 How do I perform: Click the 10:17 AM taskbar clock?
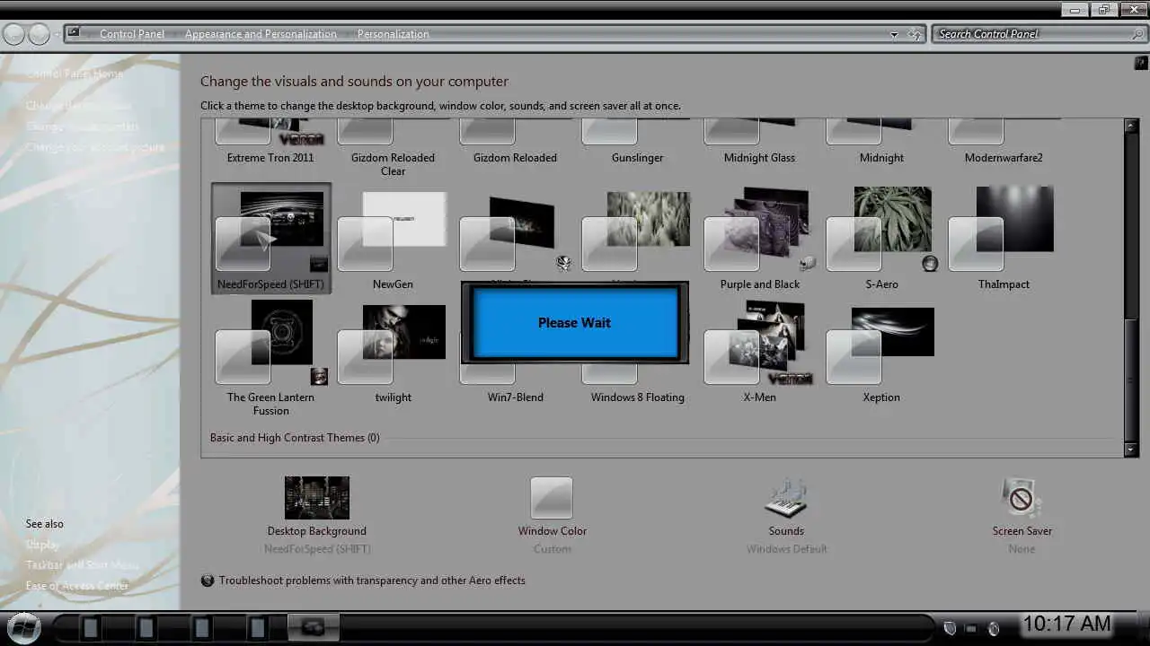[1067, 624]
